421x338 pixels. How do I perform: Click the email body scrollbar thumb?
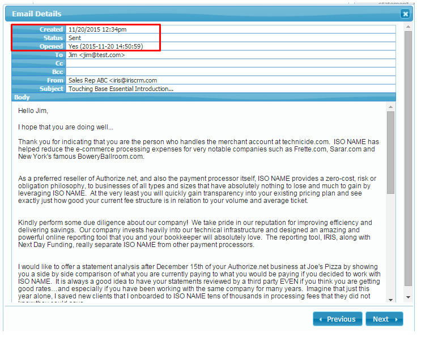390,153
